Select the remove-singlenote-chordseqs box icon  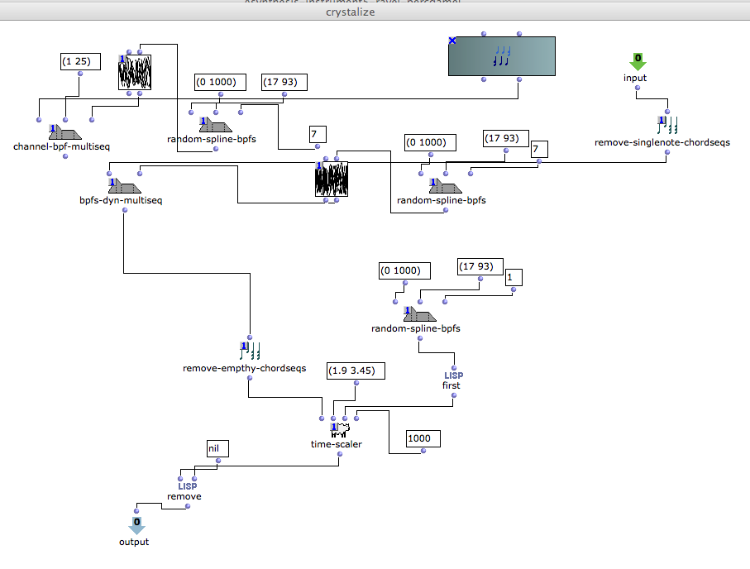point(668,125)
